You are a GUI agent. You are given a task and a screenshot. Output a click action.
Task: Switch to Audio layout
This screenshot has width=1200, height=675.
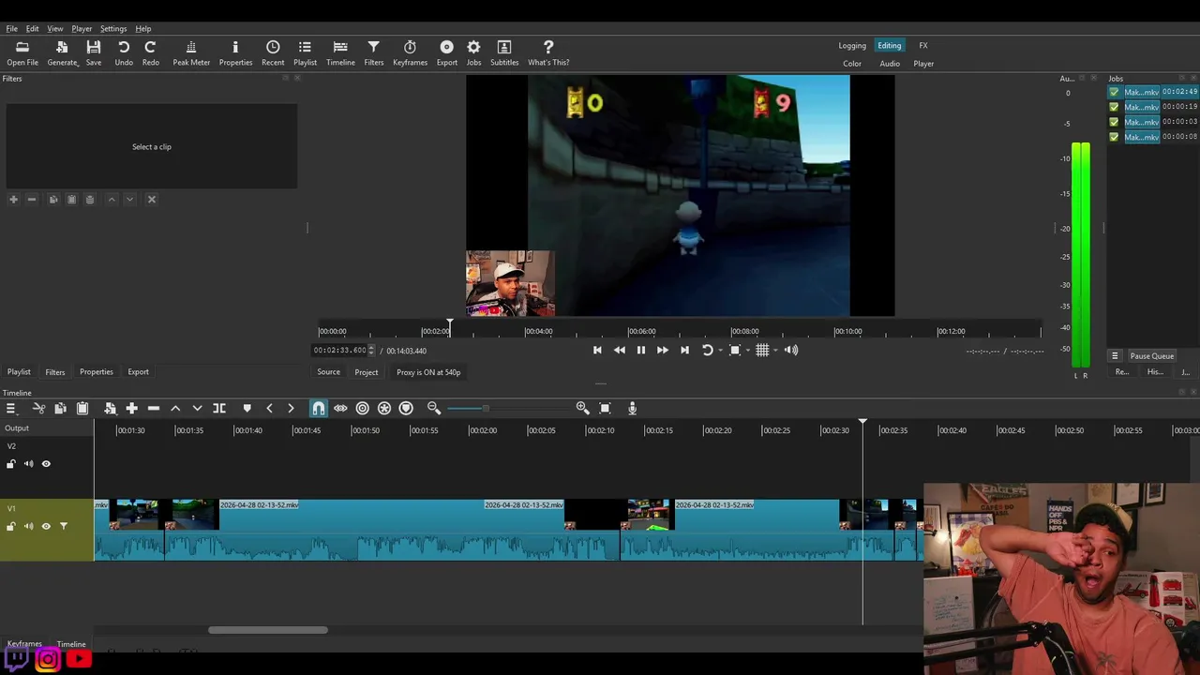coord(890,64)
